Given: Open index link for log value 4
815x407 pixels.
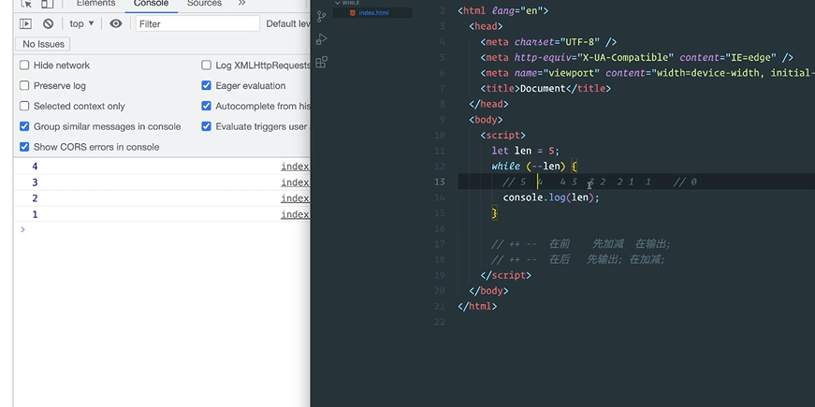Looking at the screenshot, I should 296,167.
